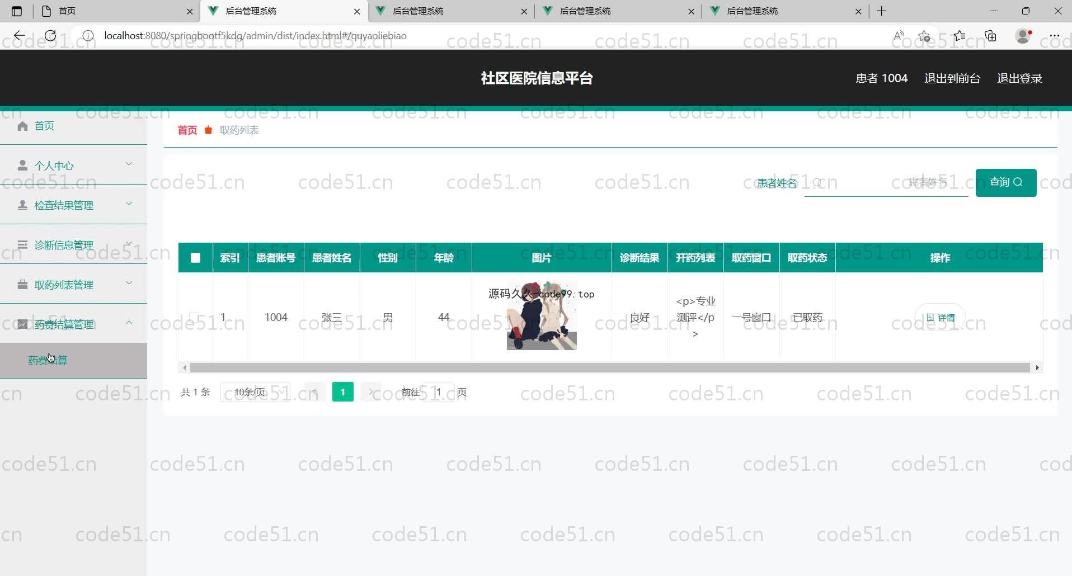
Task: Click the 一号窗口 cell
Action: (751, 318)
